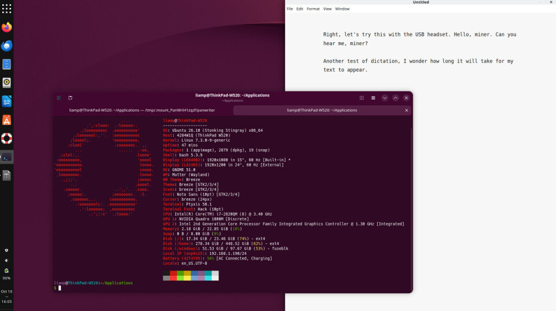Screen dimensions: 556x311
Task: Focus the Terminal icon in the dock
Action: [6, 157]
